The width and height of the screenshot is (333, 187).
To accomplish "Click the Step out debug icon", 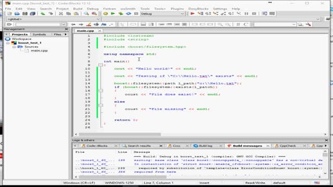I will click(223, 14).
